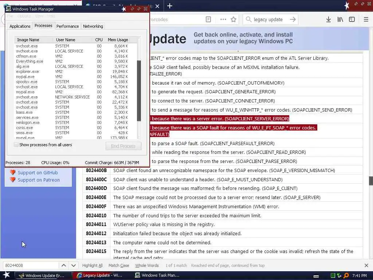Close the current browser tab X
This screenshot has height=280, width=373.
[157, 6]
